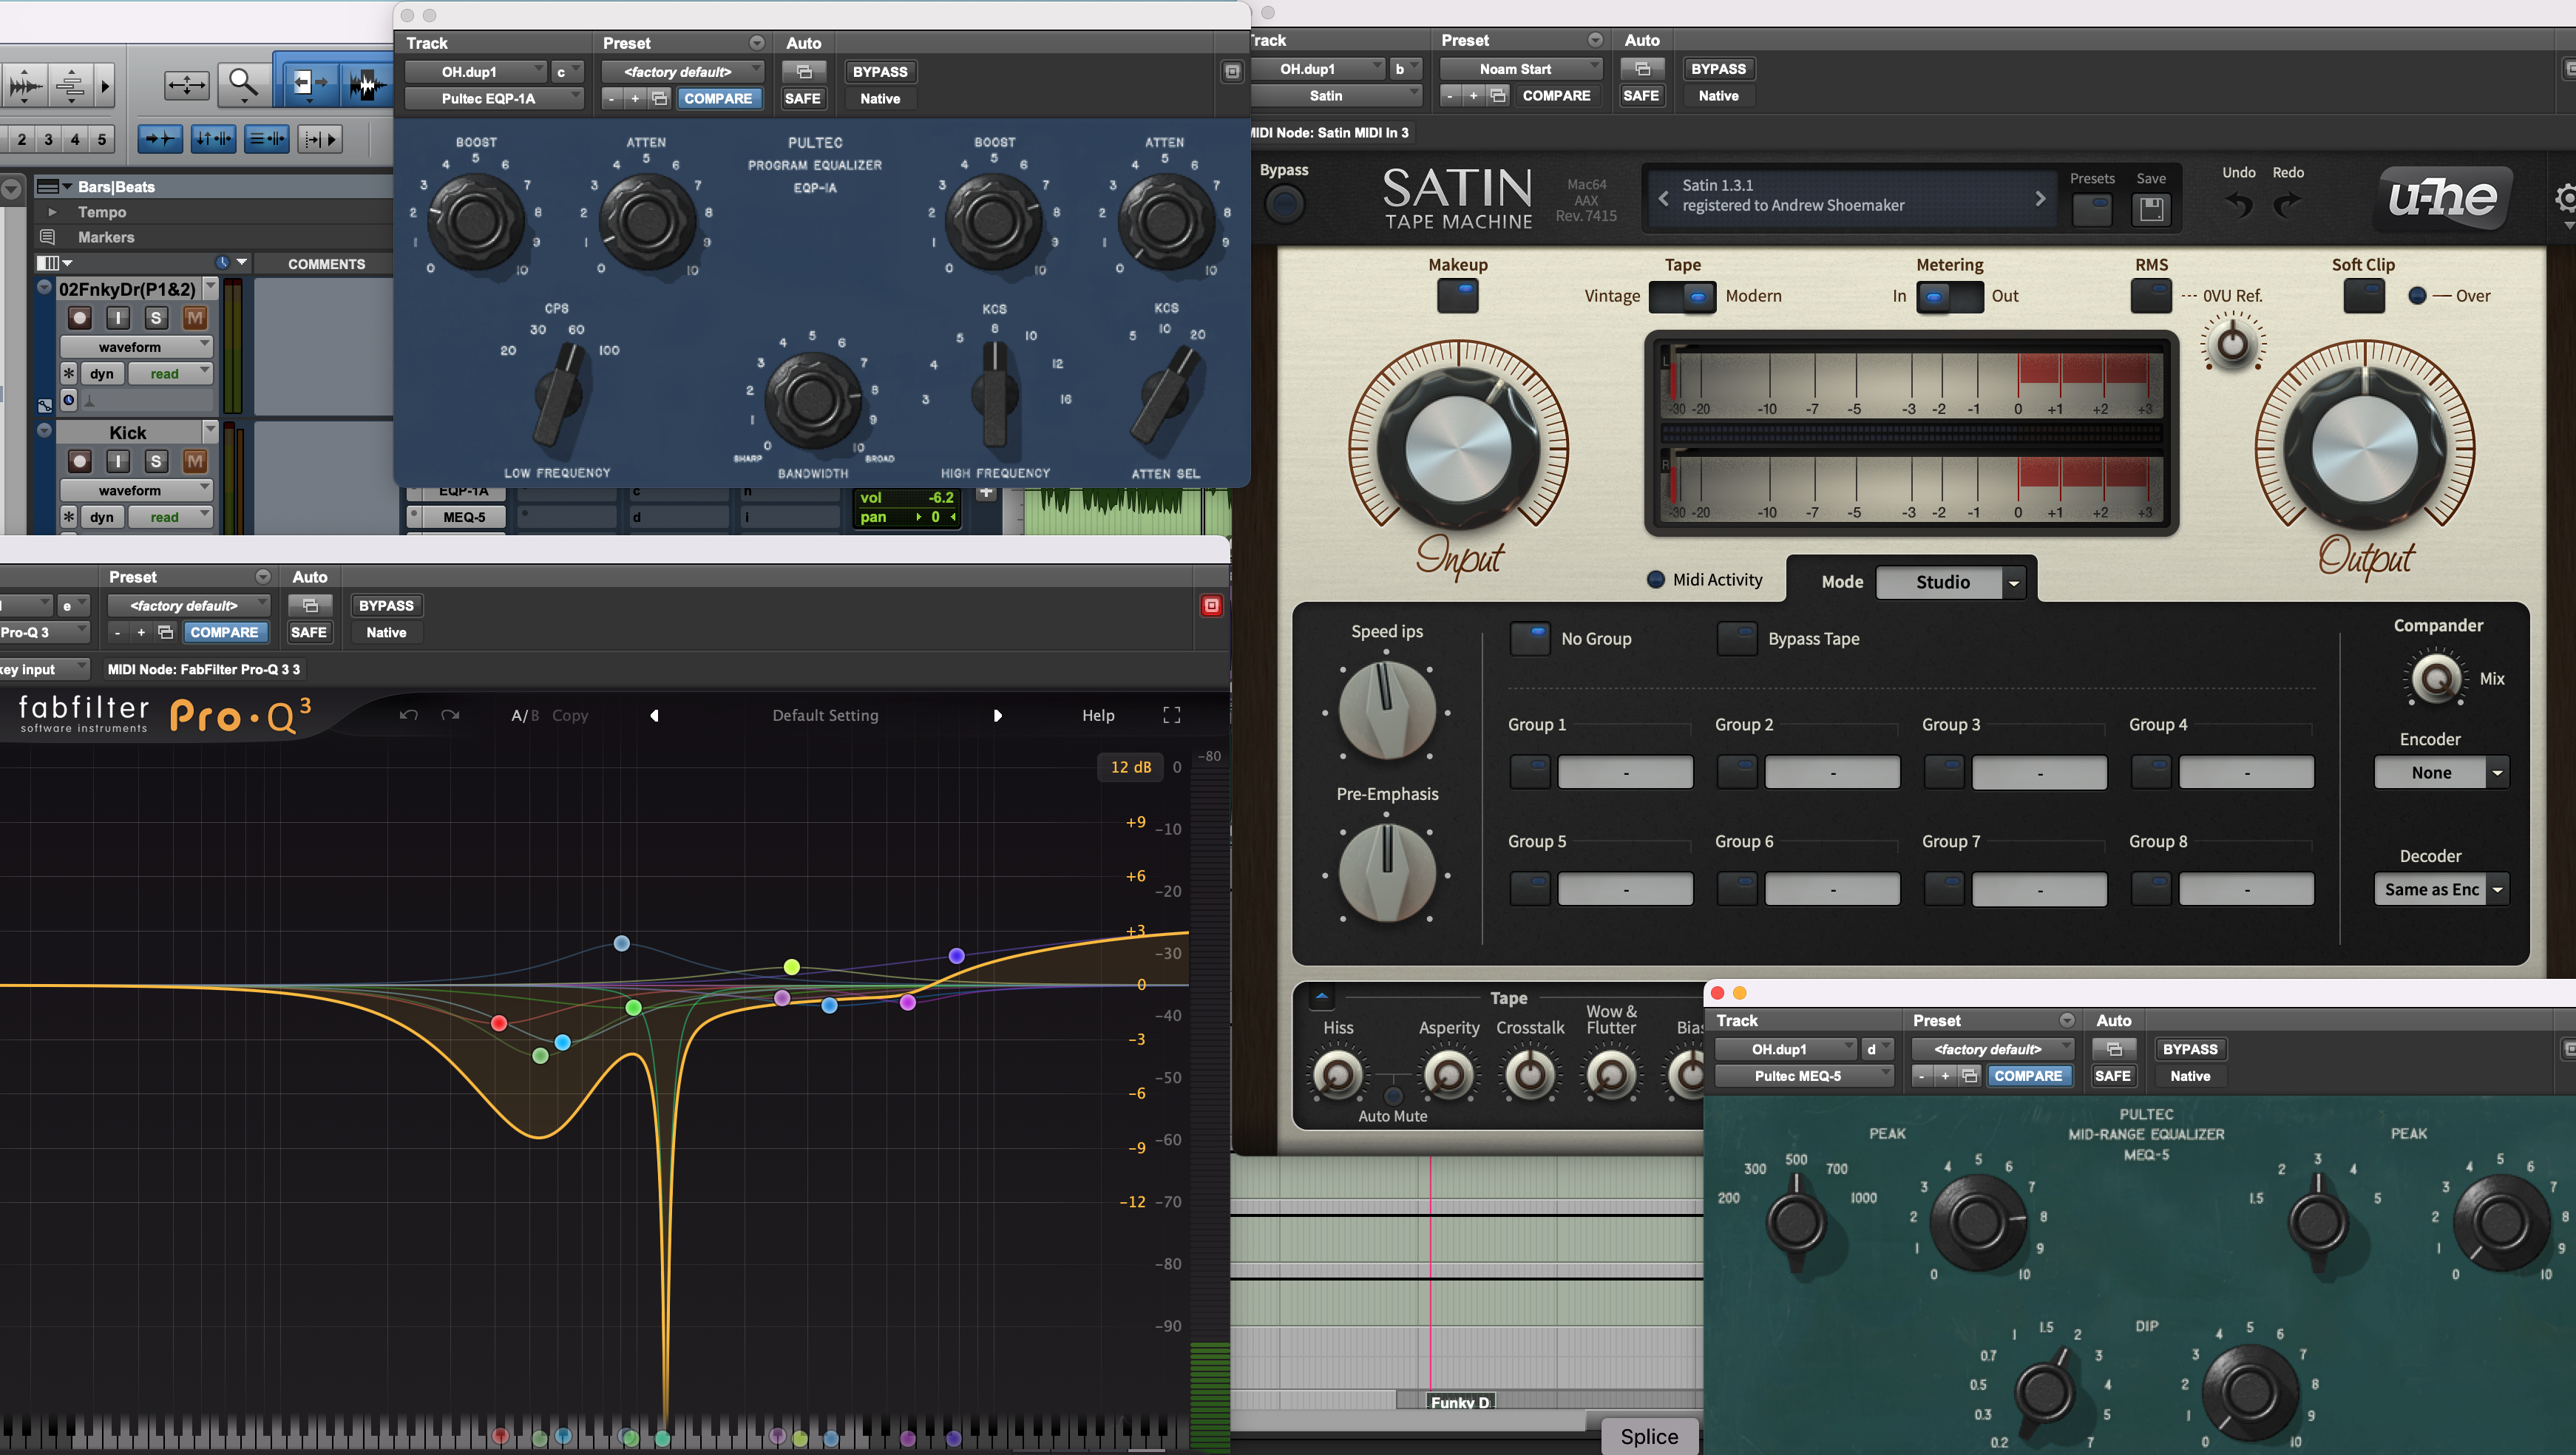
Task: Click the large Satin Input knob
Action: (x=1458, y=447)
